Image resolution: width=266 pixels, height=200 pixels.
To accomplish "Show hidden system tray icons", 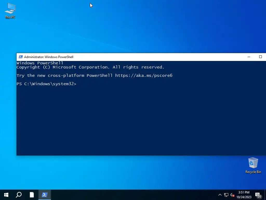I will point(220,195).
